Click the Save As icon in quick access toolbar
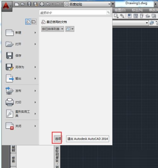Screen dimensions: 158x168 click(35, 4)
